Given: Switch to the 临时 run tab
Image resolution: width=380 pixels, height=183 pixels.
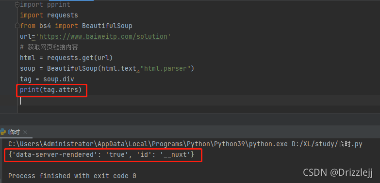Looking at the screenshot, I should [x=14, y=132].
